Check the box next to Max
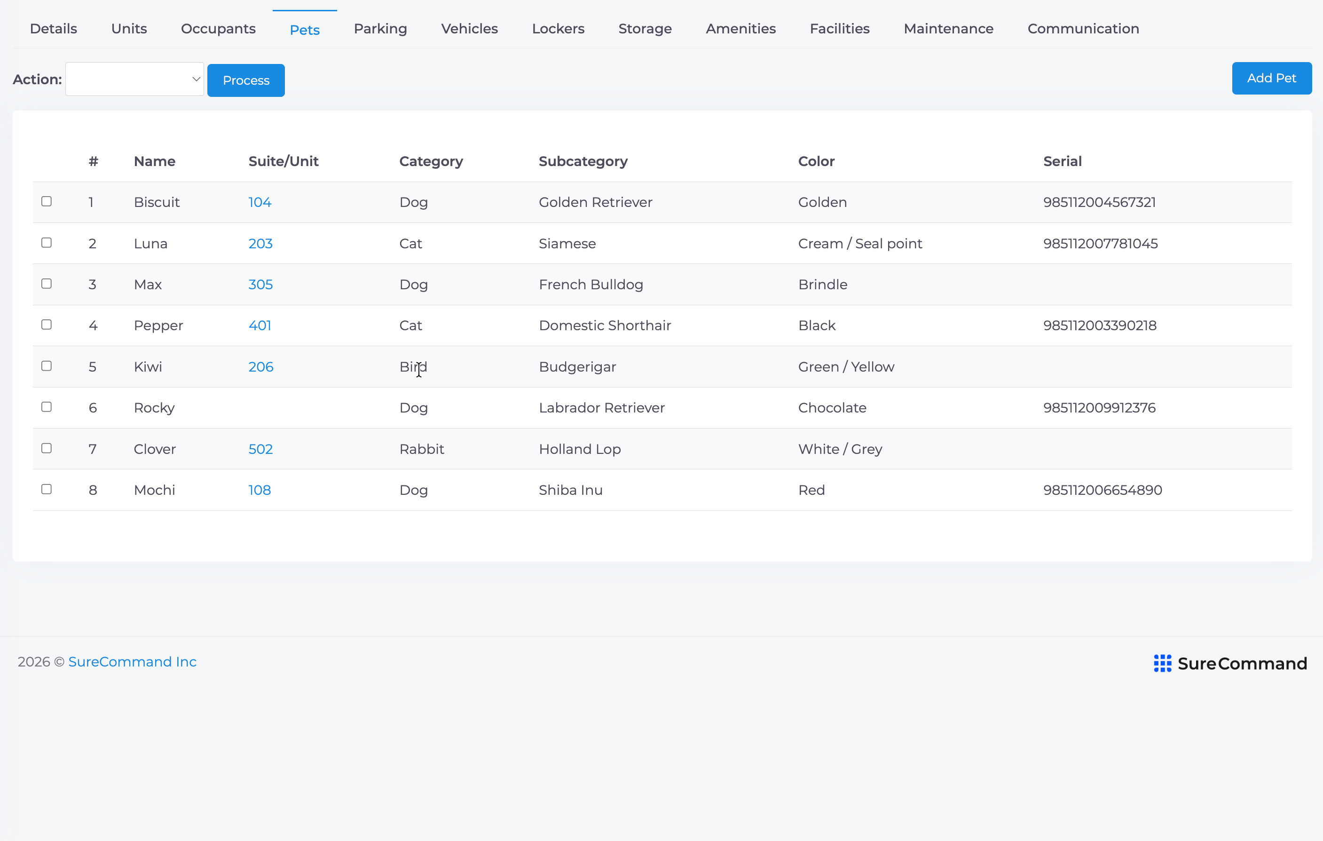 coord(47,284)
